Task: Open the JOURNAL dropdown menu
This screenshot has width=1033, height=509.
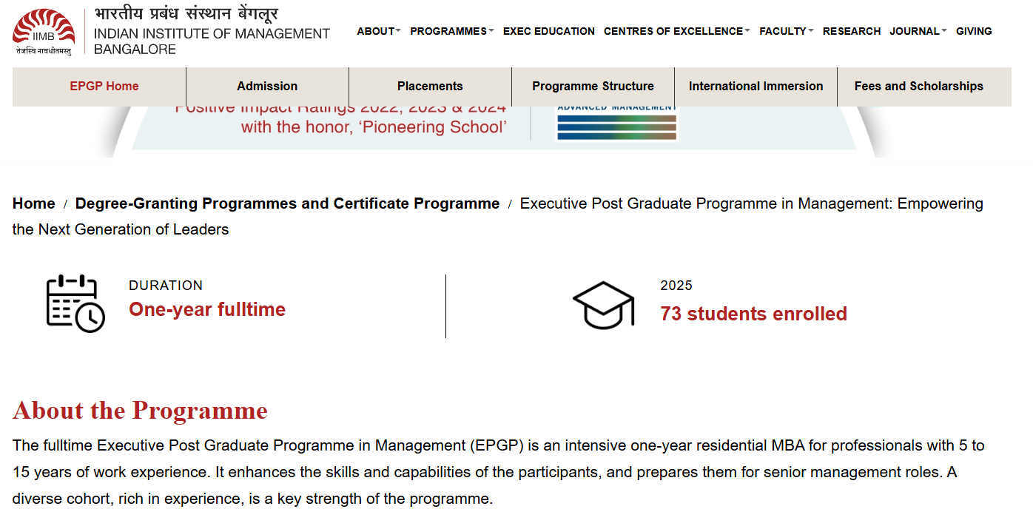Action: pyautogui.click(x=918, y=31)
